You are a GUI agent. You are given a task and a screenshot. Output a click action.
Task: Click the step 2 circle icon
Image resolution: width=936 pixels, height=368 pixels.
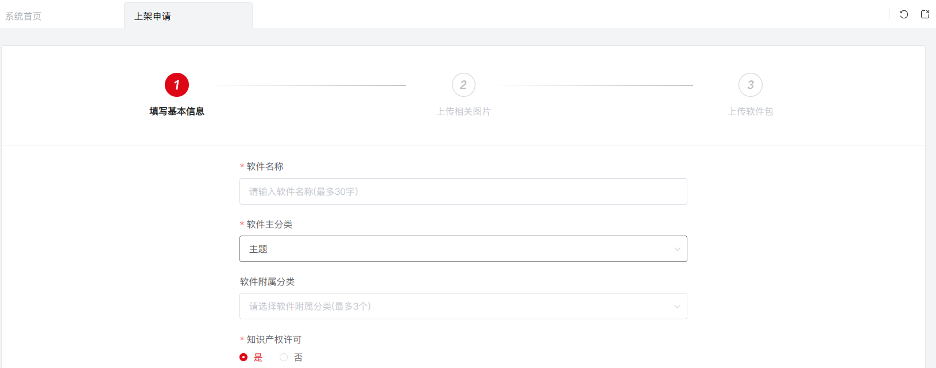463,85
